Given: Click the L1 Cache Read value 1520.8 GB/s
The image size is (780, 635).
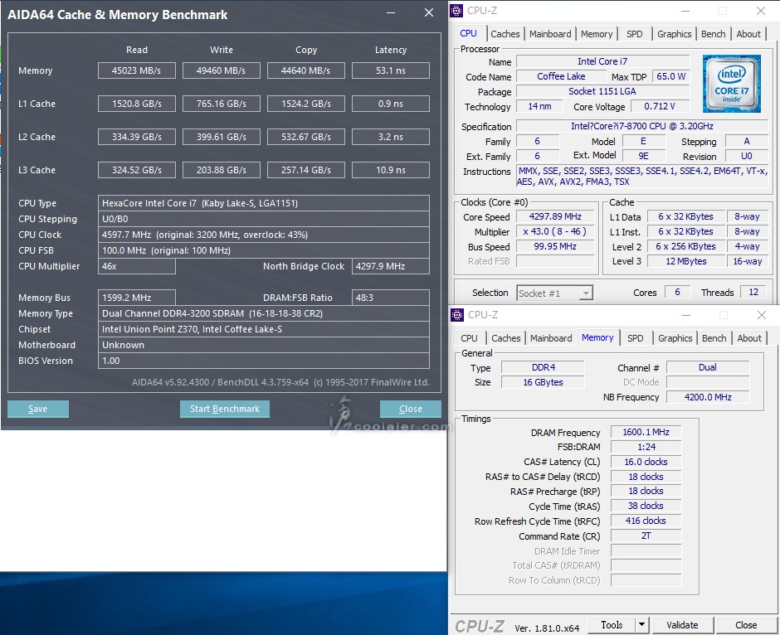Looking at the screenshot, I should (136, 104).
